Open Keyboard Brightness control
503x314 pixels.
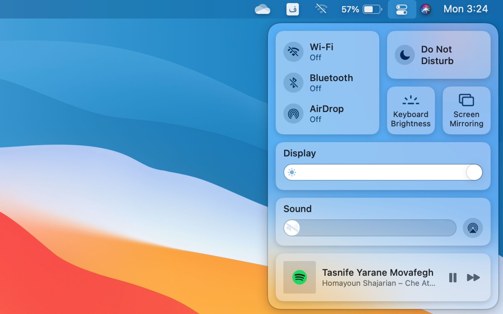click(411, 110)
